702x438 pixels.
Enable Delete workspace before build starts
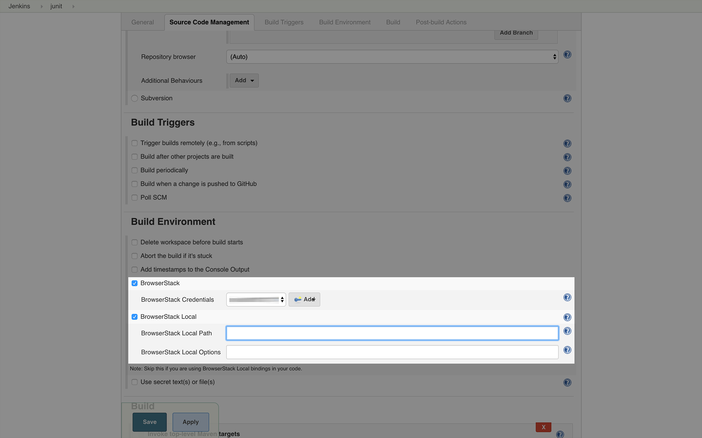pos(135,242)
